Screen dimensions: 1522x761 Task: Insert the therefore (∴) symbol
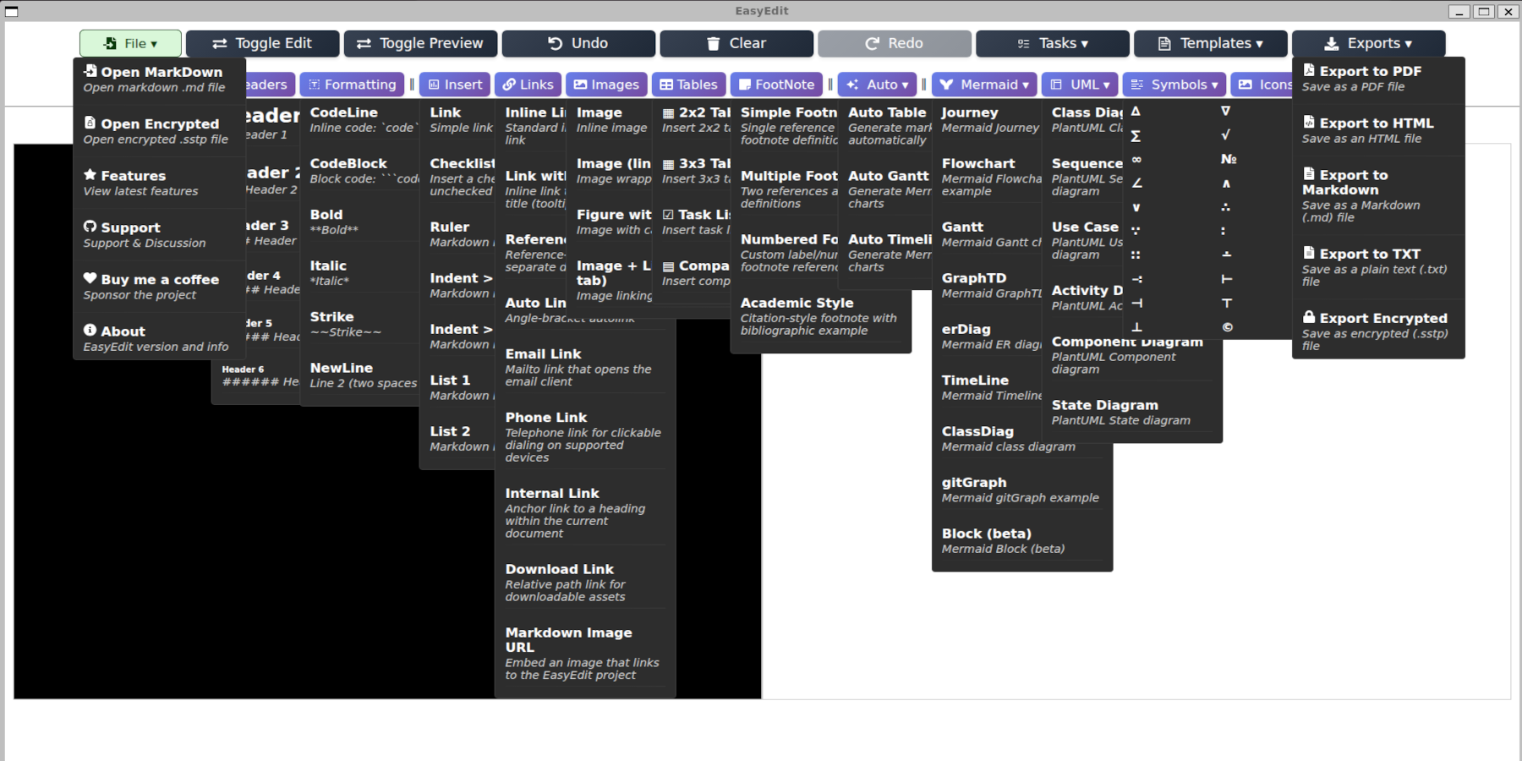[1225, 207]
